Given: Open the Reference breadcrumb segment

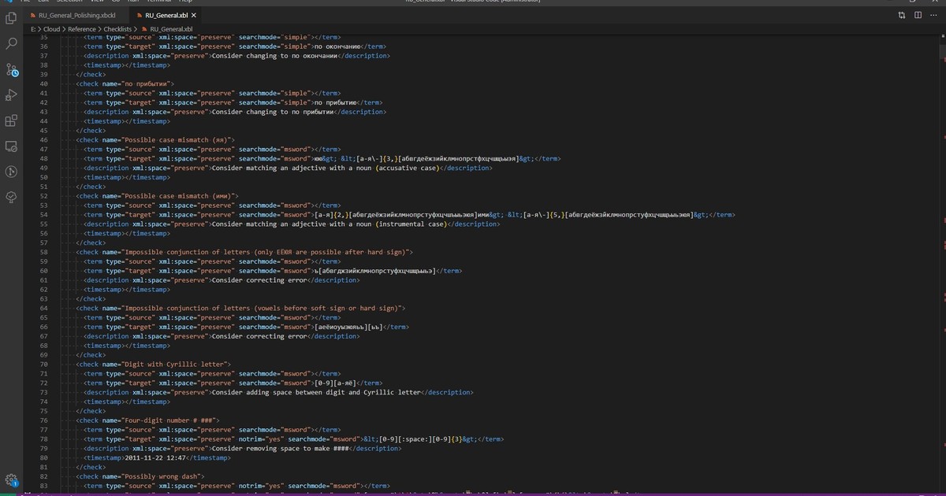Looking at the screenshot, I should [82, 28].
